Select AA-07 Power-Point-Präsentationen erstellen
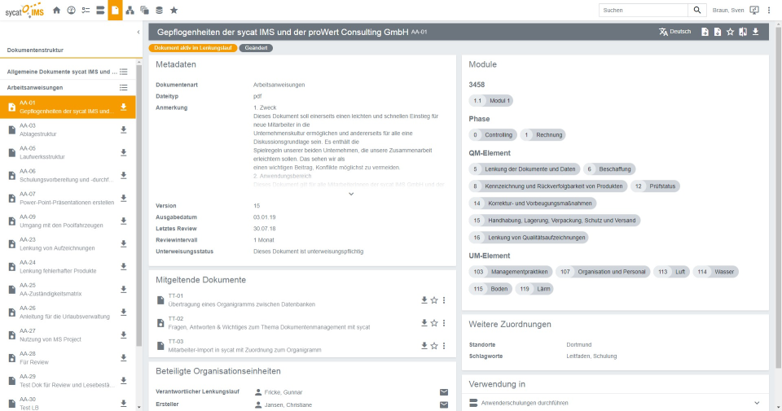This screenshot has height=411, width=782. (x=68, y=199)
